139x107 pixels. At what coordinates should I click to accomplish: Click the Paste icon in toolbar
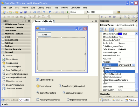tap(39, 12)
